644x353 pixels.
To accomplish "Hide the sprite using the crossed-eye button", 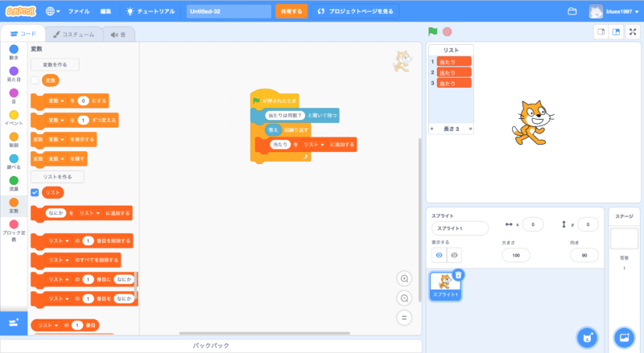I will [455, 255].
